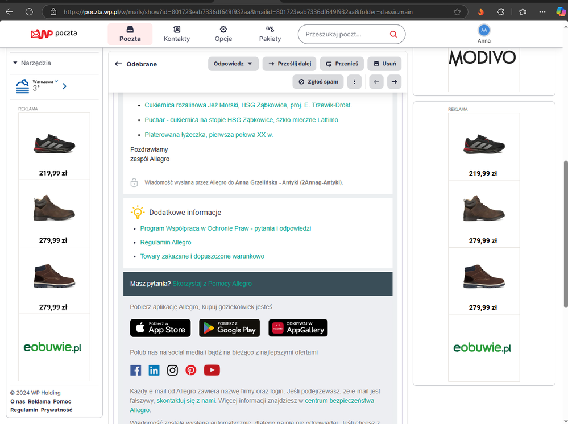Bookmark page with star icon
Image resolution: width=568 pixels, height=424 pixels.
tap(457, 11)
